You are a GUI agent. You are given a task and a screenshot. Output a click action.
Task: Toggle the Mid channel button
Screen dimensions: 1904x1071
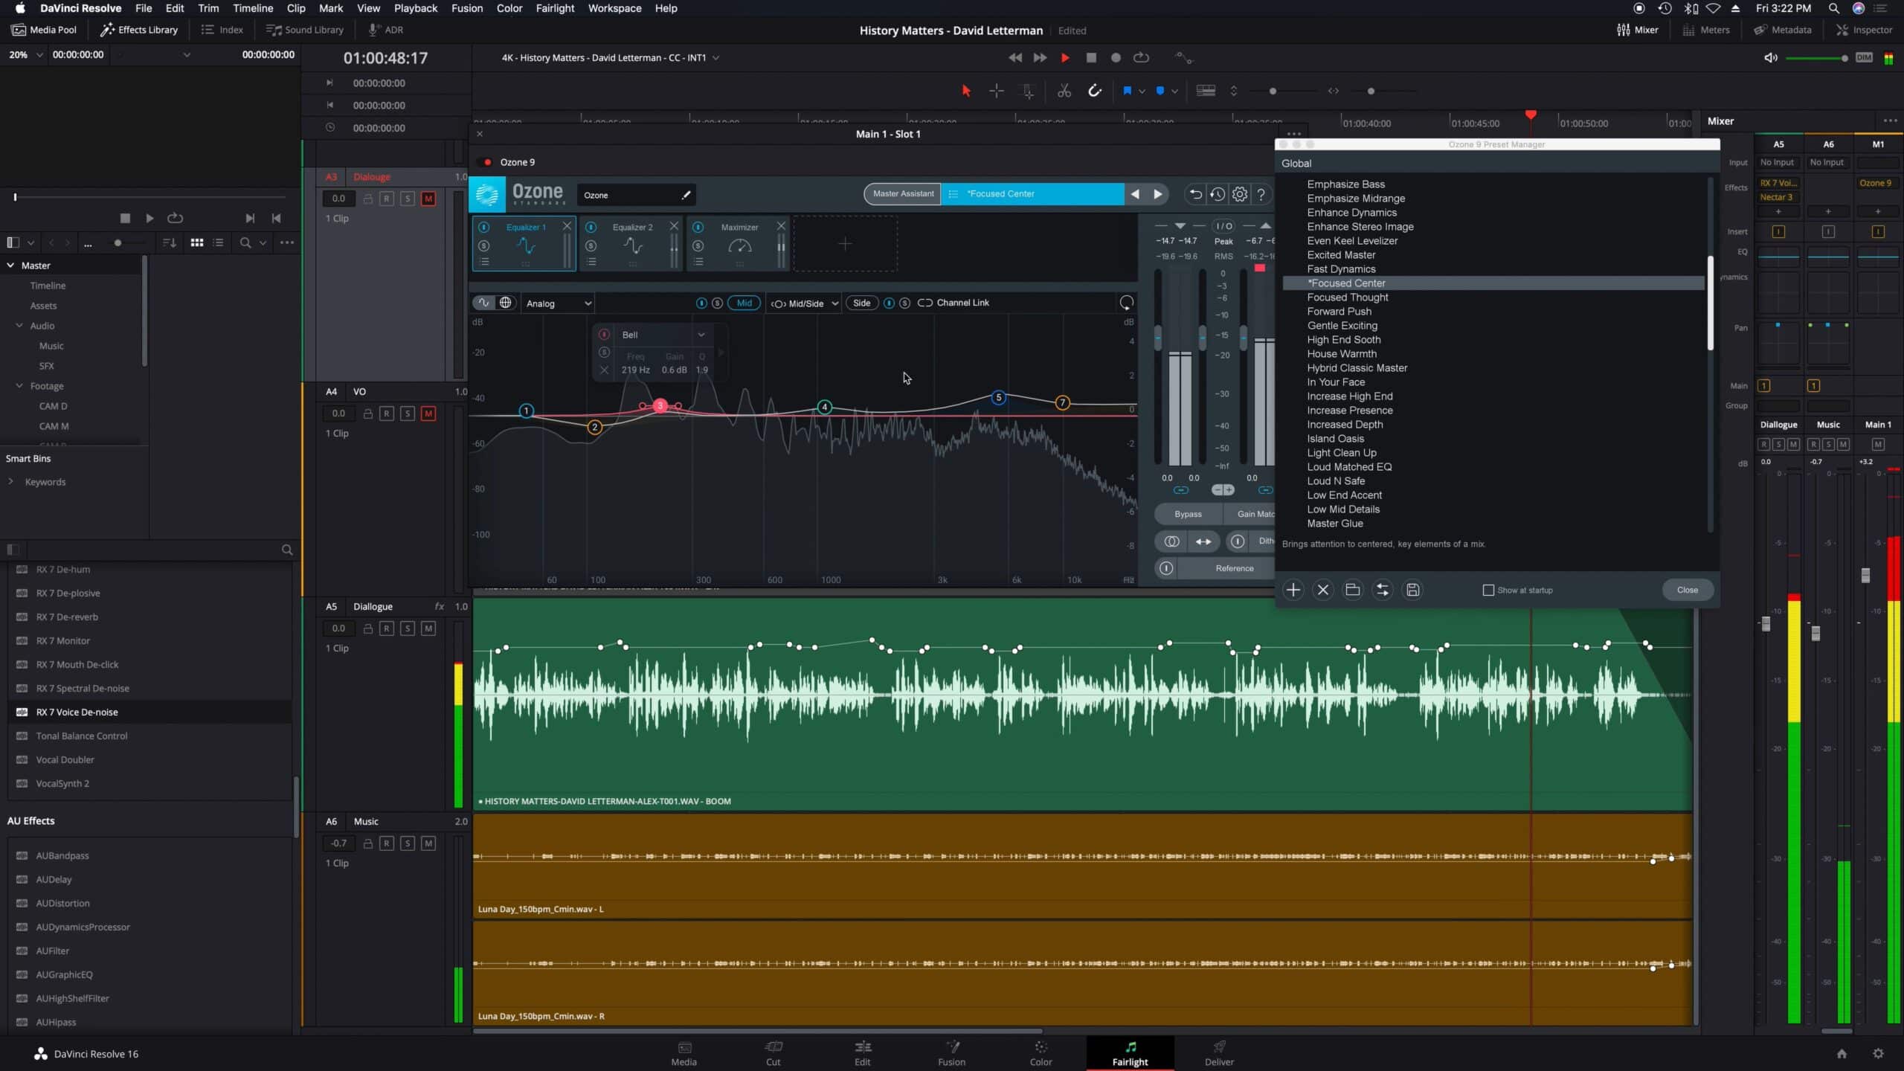[x=744, y=303]
